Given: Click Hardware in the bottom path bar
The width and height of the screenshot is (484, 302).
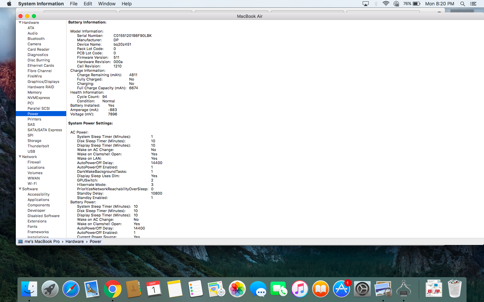Looking at the screenshot, I should tap(75, 242).
